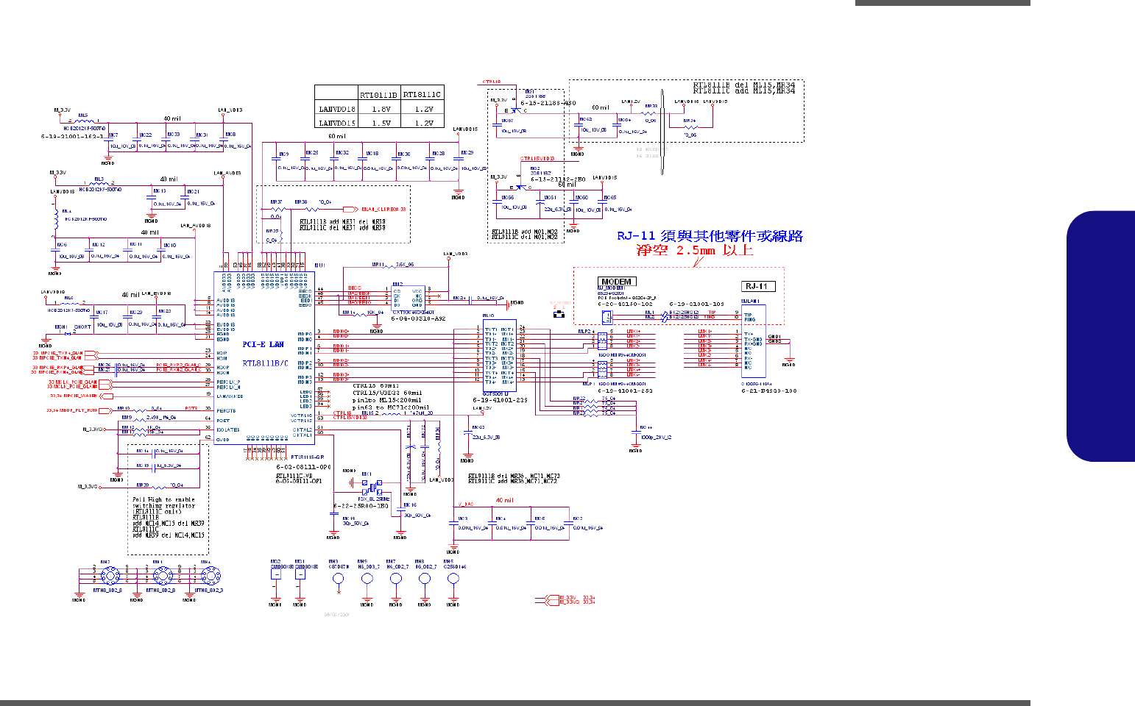Click the MS1 SMD pad symbol
The height and width of the screenshot is (706, 1135).
pos(300,574)
